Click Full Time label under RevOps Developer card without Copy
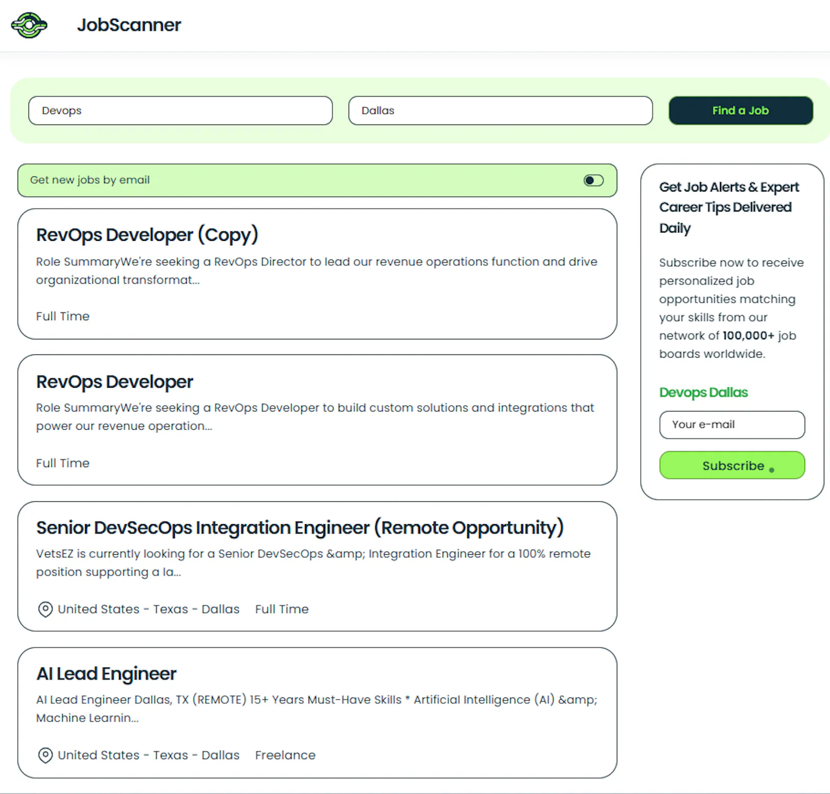 (63, 463)
